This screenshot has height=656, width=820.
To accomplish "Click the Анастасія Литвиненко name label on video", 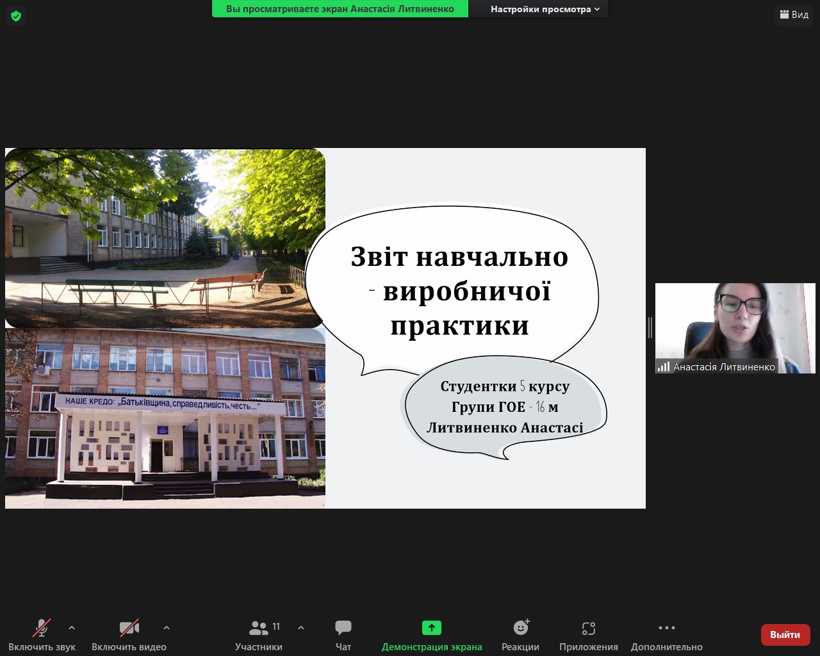I will pos(725,367).
